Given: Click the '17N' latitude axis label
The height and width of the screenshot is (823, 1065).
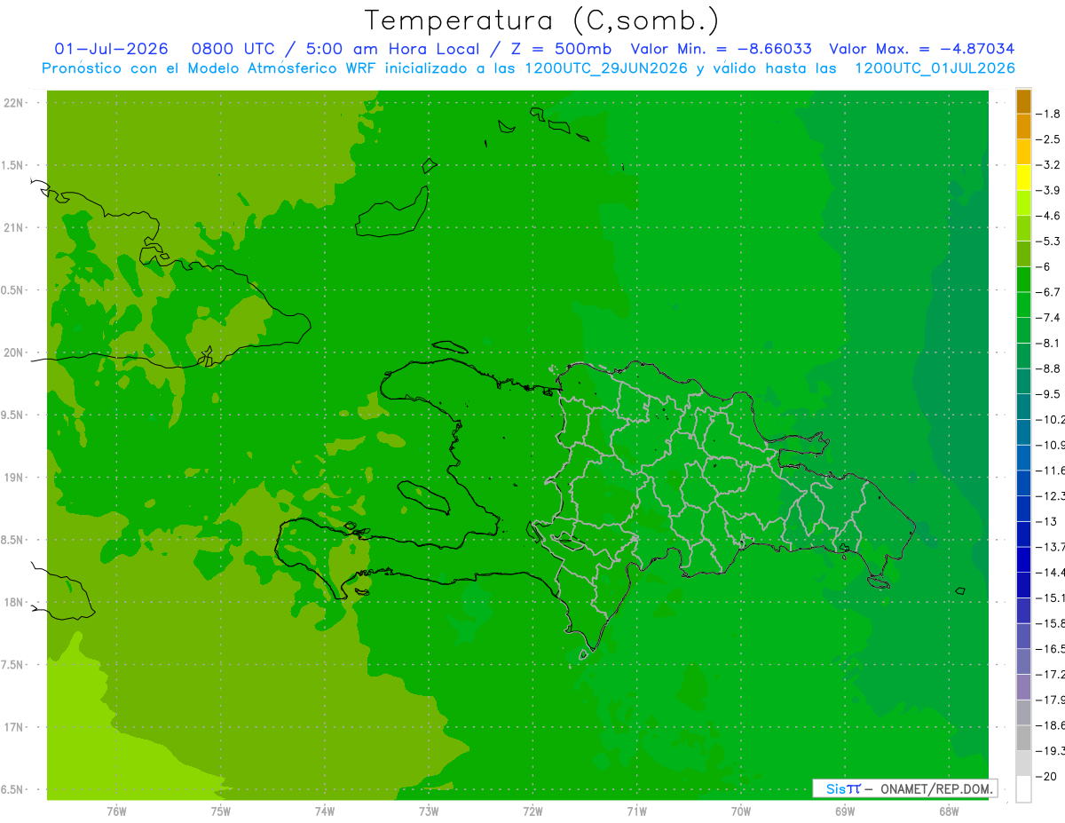Looking at the screenshot, I should pyautogui.click(x=14, y=728).
